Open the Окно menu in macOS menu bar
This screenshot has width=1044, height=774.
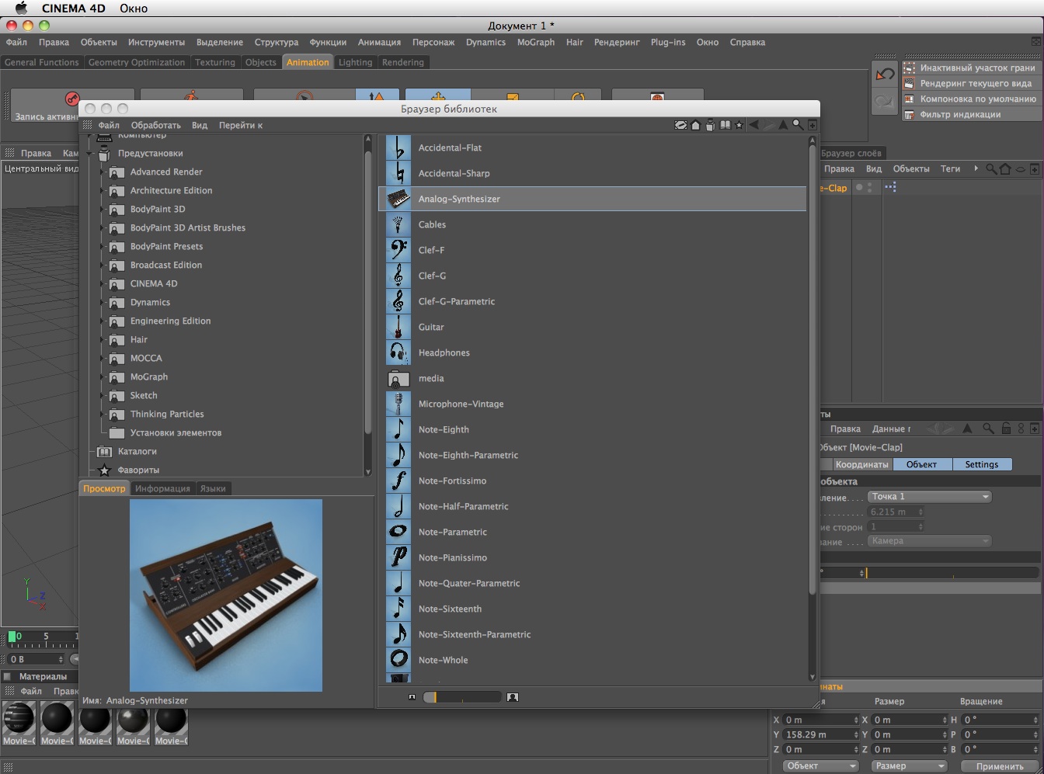[x=134, y=9]
